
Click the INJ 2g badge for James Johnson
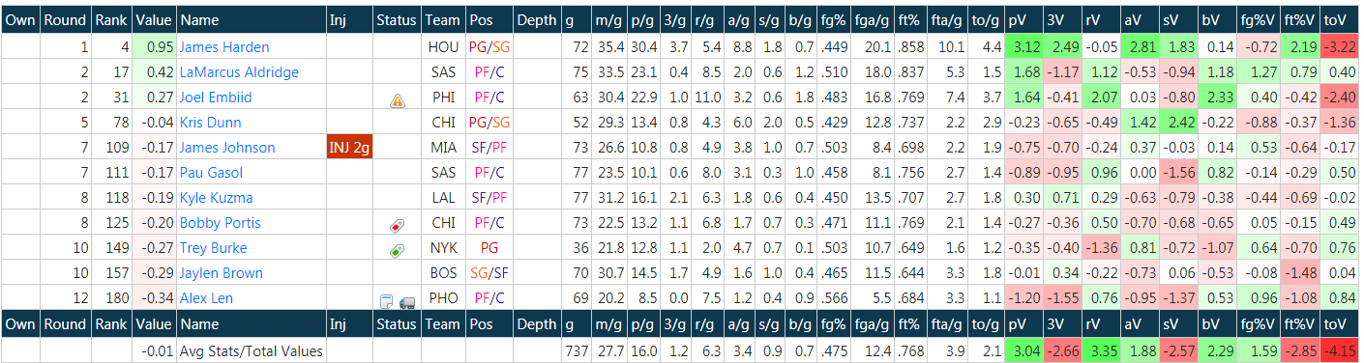[350, 148]
